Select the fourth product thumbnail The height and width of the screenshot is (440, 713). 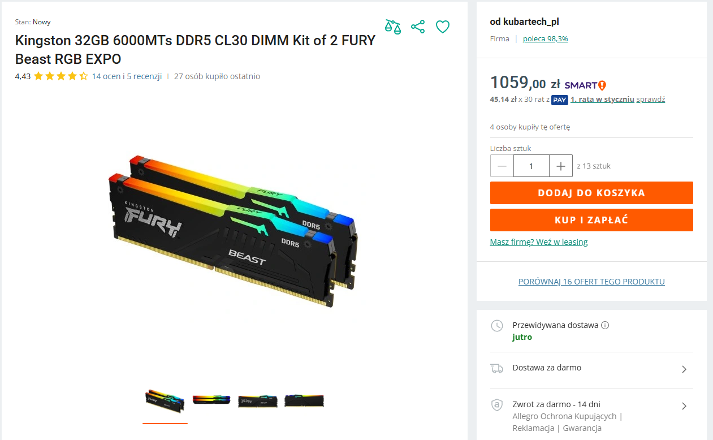tap(304, 400)
